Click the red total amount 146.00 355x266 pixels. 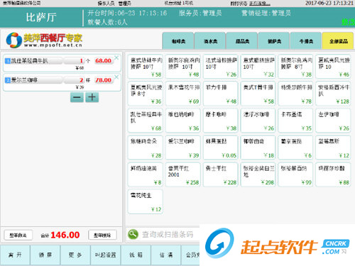[x=65, y=235]
